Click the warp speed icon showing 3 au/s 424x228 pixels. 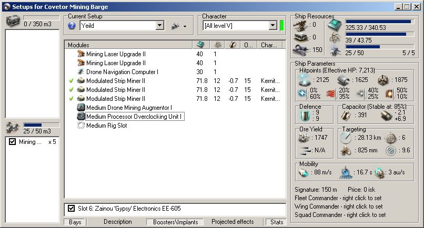pyautogui.click(x=380, y=173)
